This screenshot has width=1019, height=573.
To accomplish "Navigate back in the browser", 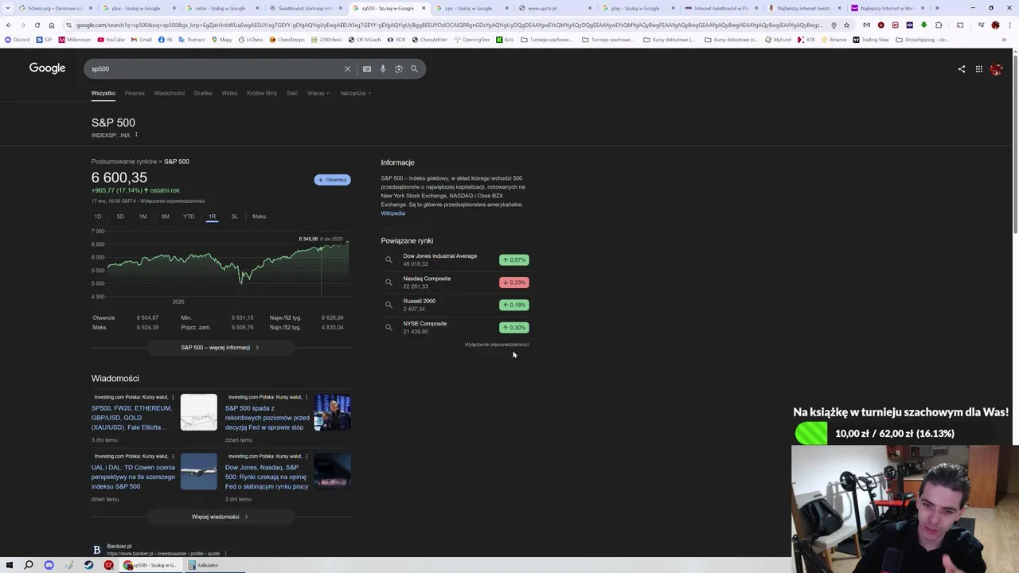I will point(9,25).
